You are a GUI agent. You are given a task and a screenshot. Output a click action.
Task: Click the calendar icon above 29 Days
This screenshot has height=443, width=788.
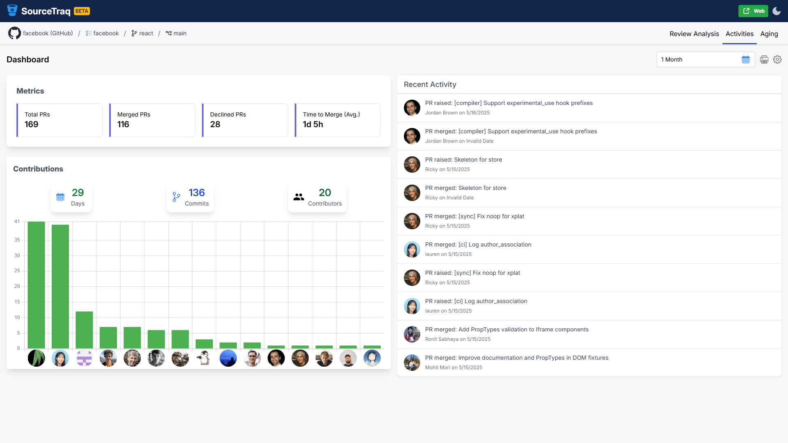click(60, 197)
